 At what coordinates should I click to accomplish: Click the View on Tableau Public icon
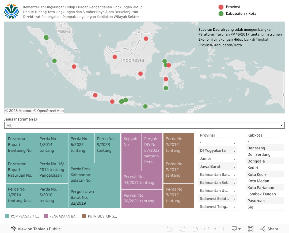pyautogui.click(x=13, y=229)
